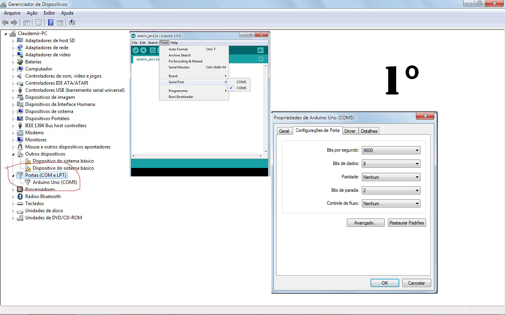Open the Properties sheet toolbar icon
The width and height of the screenshot is (505, 315).
[x=38, y=22]
